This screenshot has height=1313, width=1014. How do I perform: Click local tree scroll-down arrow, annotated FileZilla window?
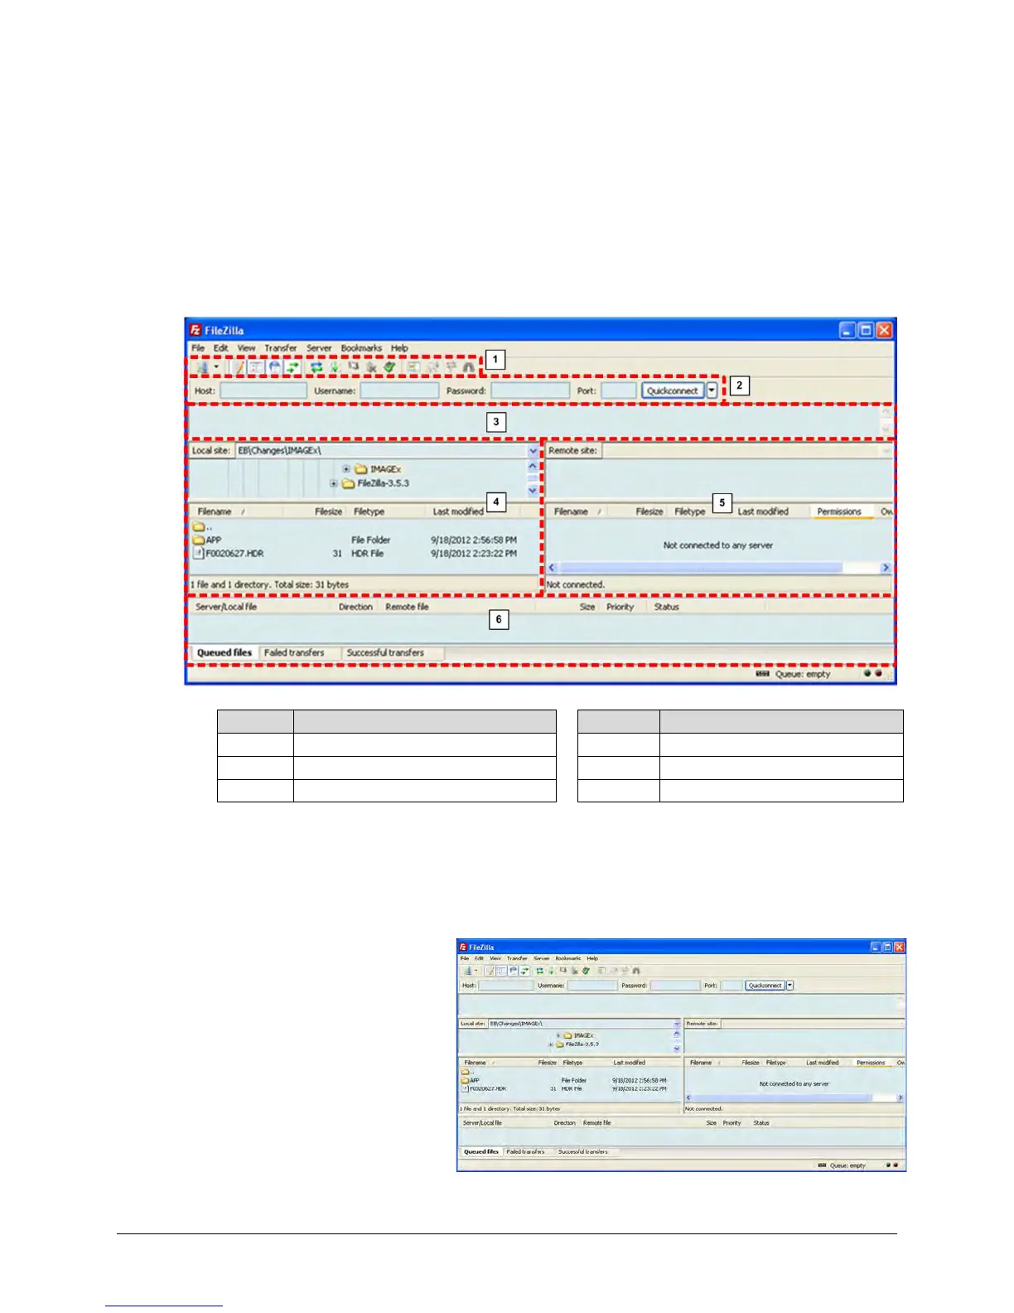click(533, 491)
